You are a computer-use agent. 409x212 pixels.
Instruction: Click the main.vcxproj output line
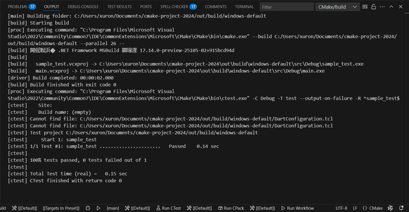tap(166, 71)
